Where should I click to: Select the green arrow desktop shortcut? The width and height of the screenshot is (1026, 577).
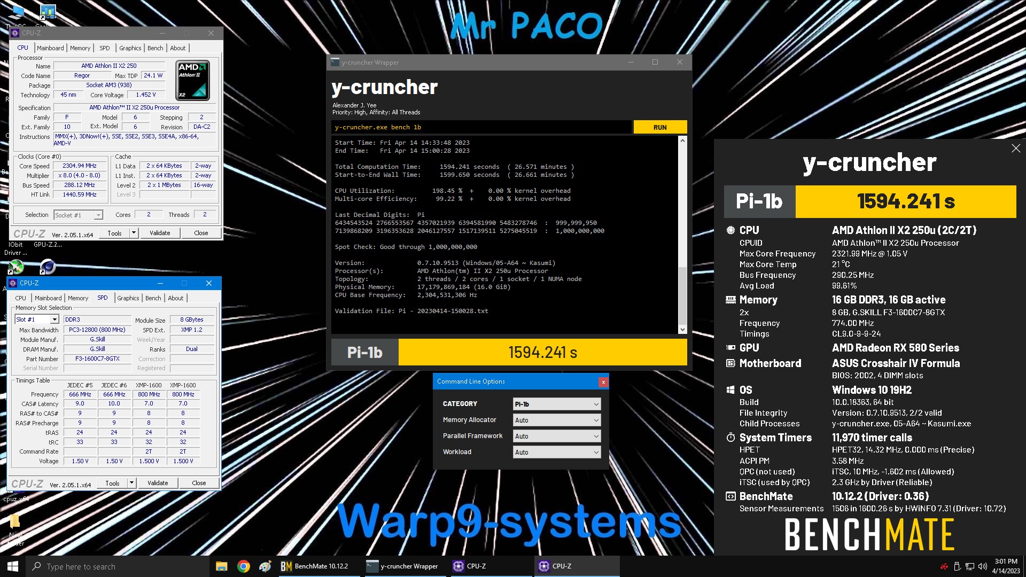[16, 266]
